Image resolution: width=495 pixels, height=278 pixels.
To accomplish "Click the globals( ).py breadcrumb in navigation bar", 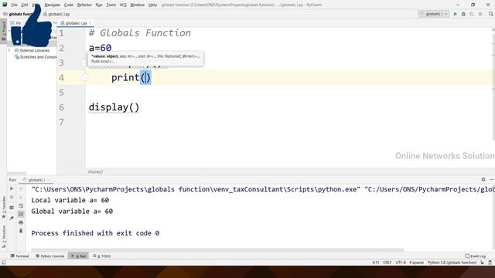I will (x=56, y=14).
